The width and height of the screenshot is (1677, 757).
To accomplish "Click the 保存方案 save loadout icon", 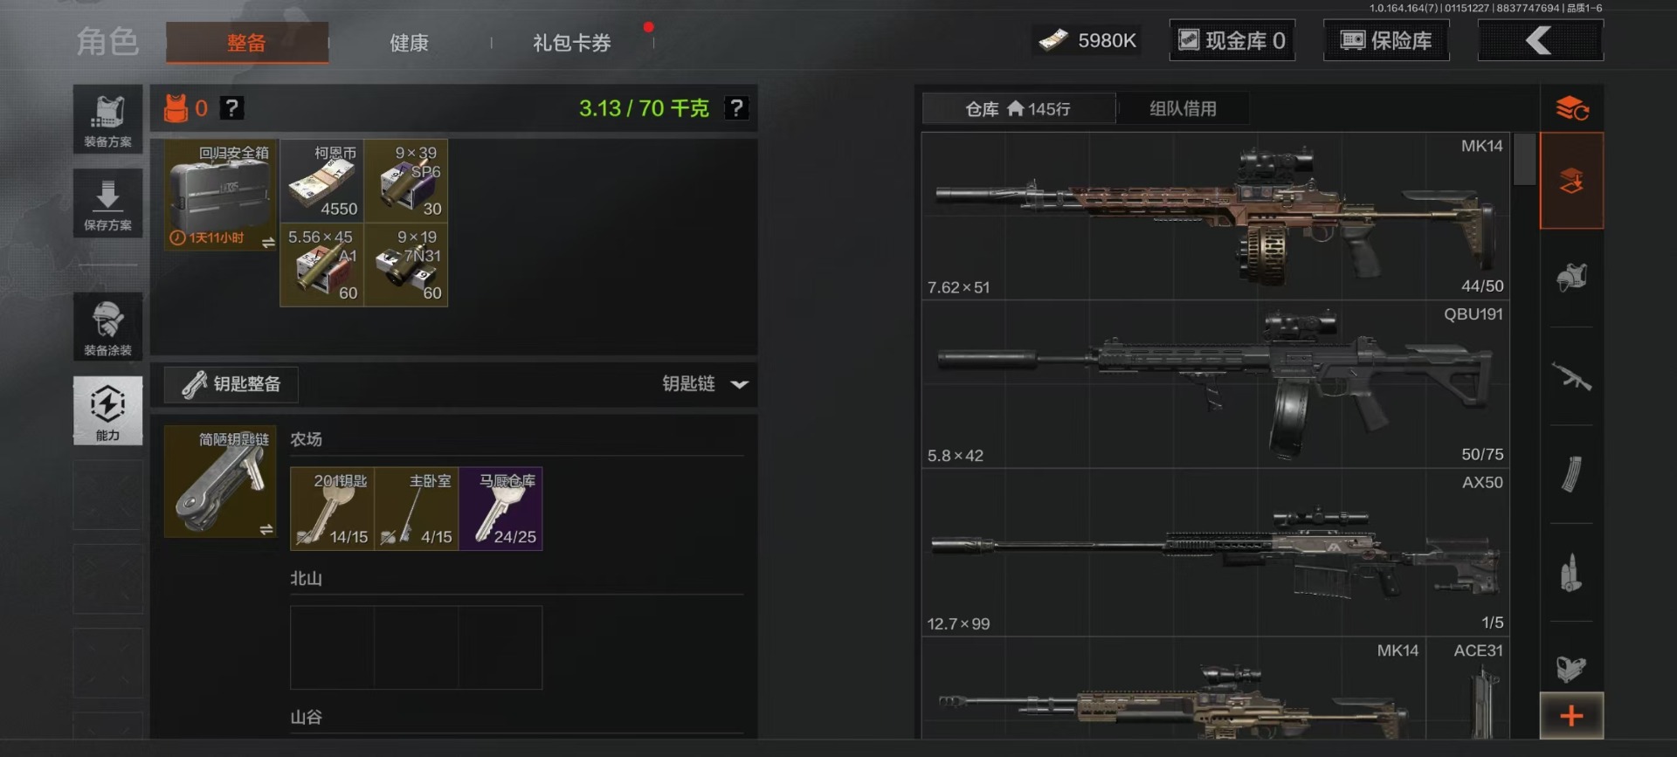I will (x=107, y=203).
